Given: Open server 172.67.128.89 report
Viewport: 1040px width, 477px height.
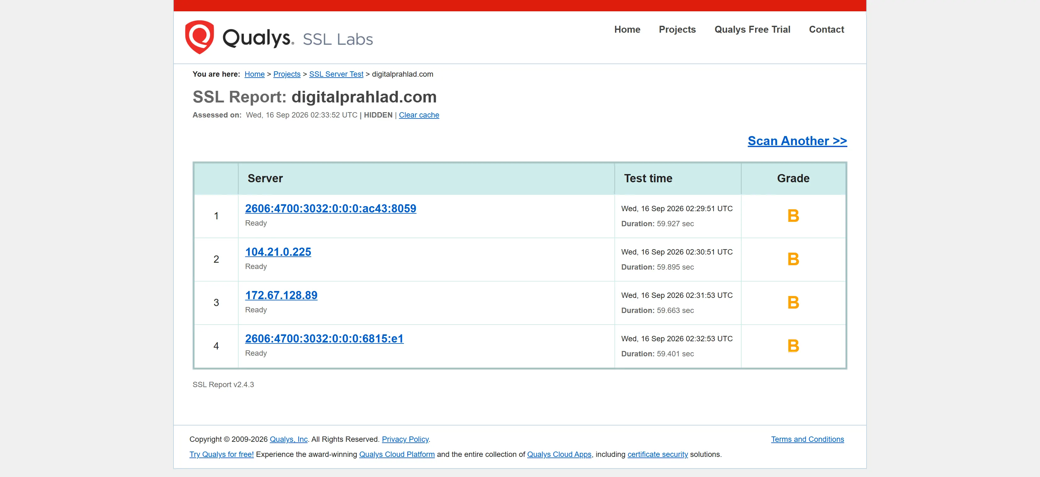Looking at the screenshot, I should click(281, 295).
